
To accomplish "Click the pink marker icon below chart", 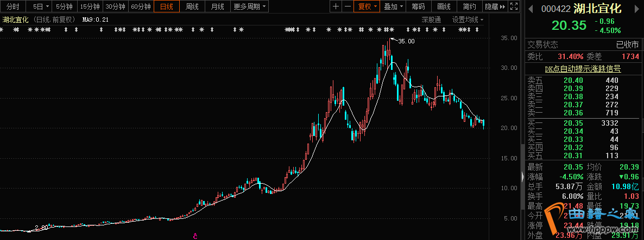I will [195, 235].
